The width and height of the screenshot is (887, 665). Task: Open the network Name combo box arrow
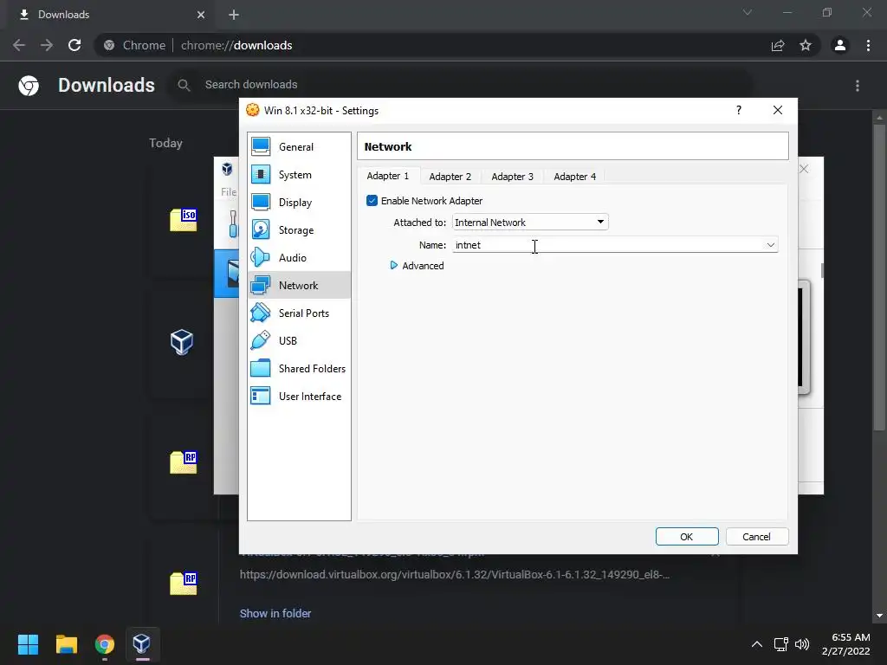[x=770, y=245]
